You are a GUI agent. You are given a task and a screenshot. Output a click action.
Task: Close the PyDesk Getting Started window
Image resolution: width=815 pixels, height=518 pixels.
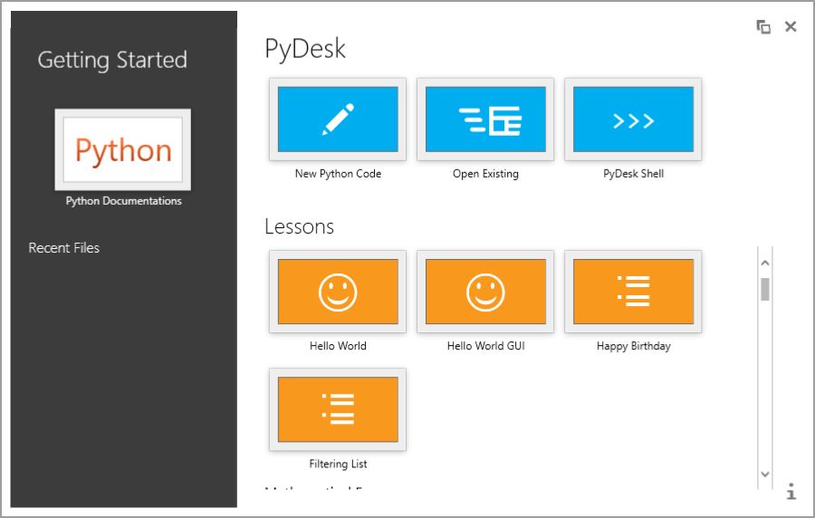(791, 26)
